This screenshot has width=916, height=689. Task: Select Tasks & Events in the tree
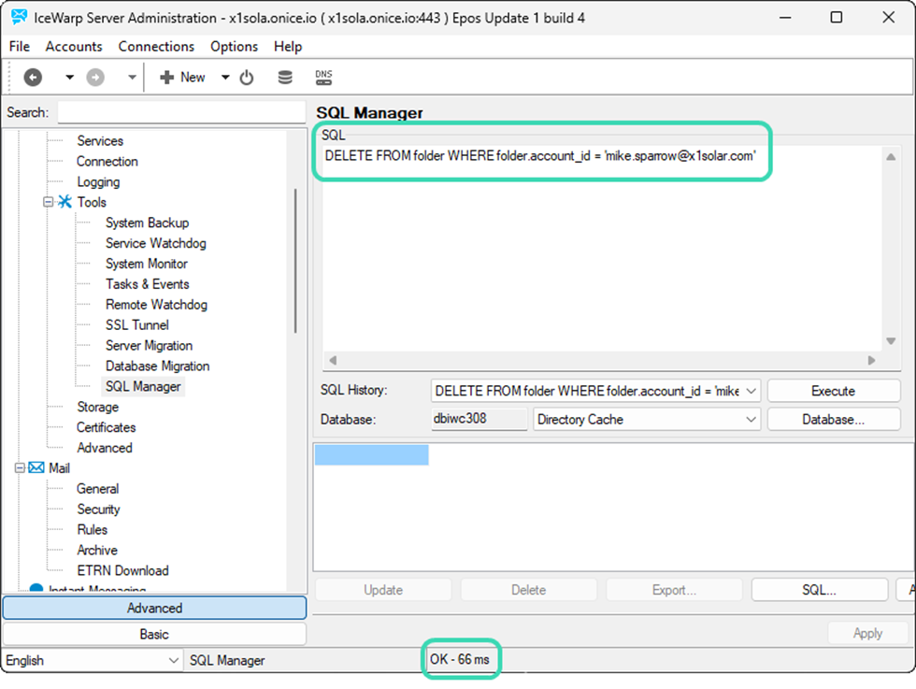(x=148, y=284)
